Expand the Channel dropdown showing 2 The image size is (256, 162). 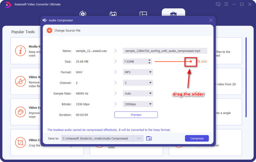click(138, 83)
